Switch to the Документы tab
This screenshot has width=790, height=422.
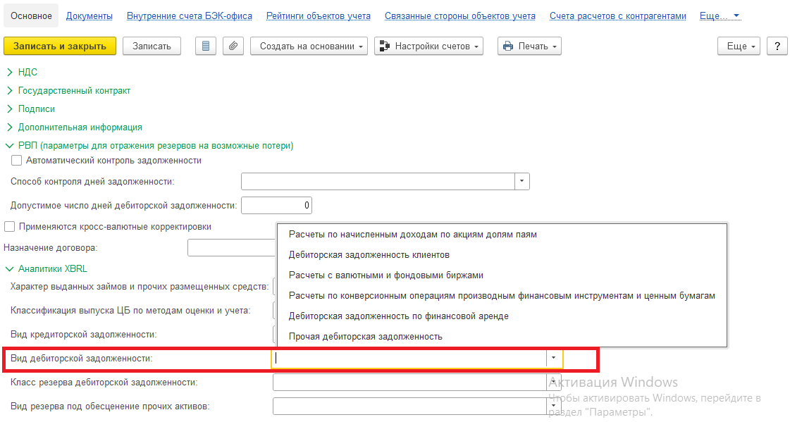pyautogui.click(x=89, y=15)
